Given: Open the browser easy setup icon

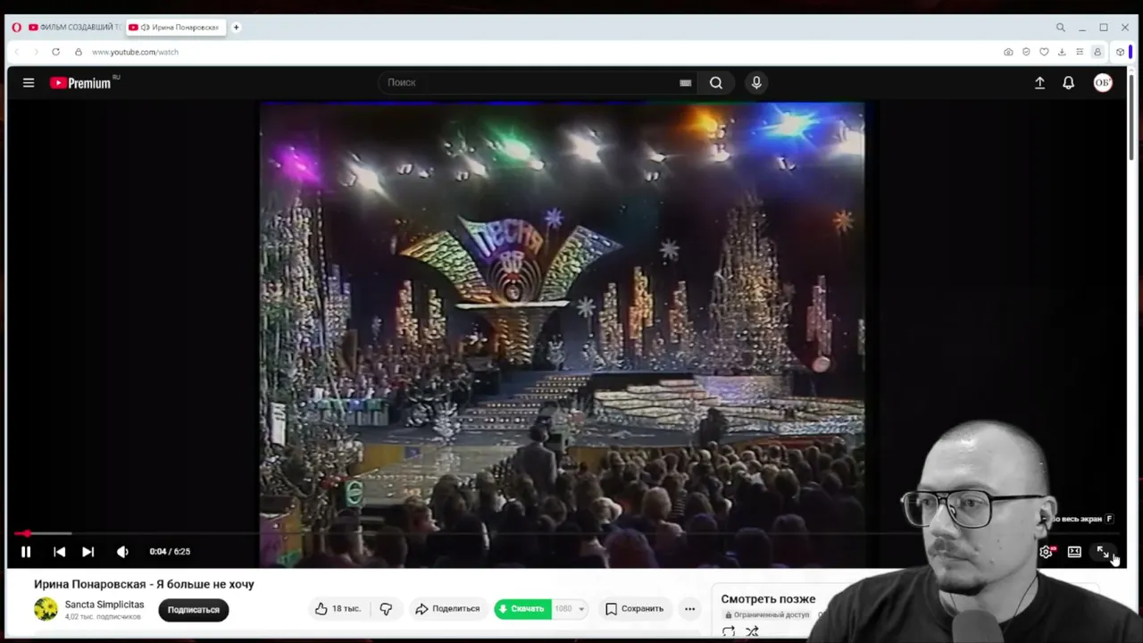Looking at the screenshot, I should pyautogui.click(x=1080, y=52).
